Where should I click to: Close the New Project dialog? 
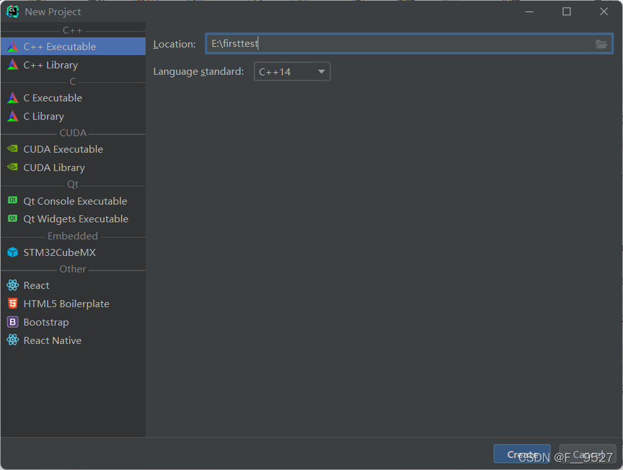pos(604,11)
